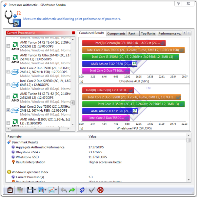Screen dimensions: 197x197
Task: Click the red cancel icon
Action: [100, 190]
